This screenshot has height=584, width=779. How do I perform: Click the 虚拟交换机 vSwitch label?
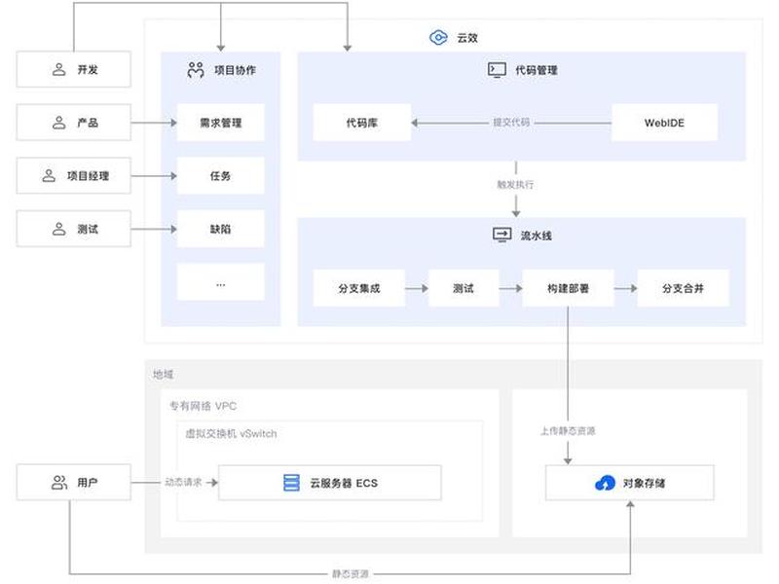pos(231,433)
